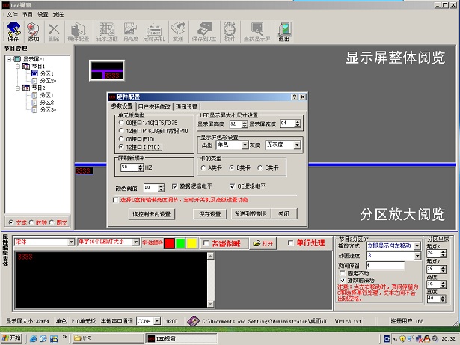This screenshot has width=460, height=345.
Task: Open the 设置 menu
Action: (x=42, y=14)
